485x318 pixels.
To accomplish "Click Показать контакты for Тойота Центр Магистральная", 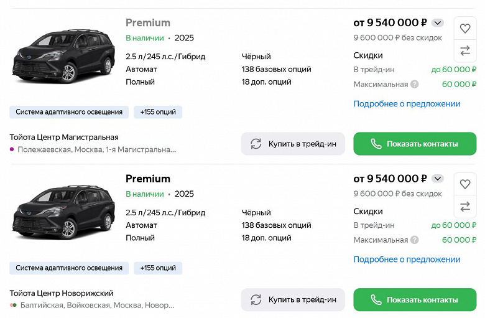I will coord(415,144).
